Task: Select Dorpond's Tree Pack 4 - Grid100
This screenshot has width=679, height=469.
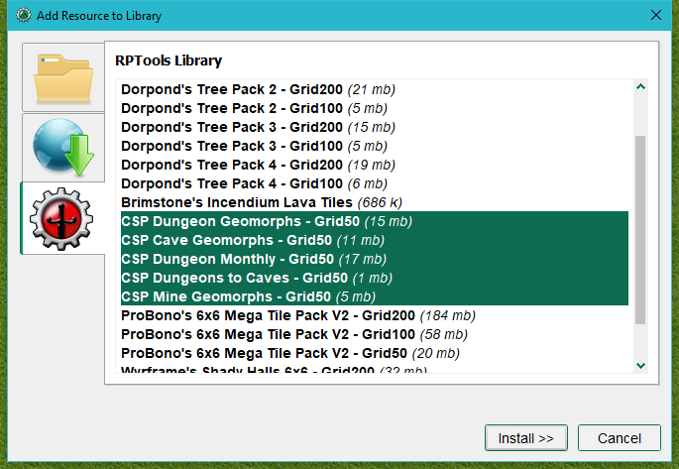Action: (375, 183)
